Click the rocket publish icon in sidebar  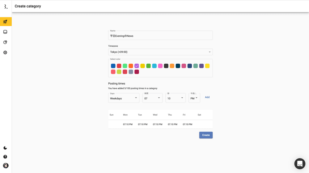click(x=5, y=22)
